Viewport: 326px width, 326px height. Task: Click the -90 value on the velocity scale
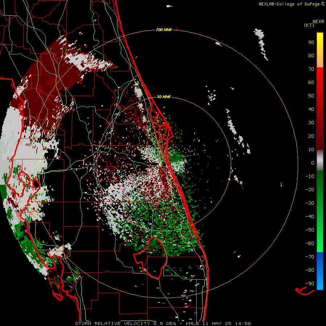tap(310, 284)
